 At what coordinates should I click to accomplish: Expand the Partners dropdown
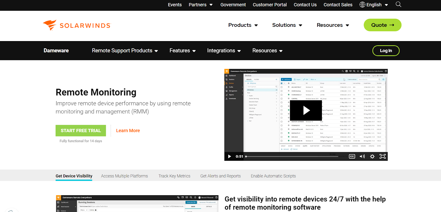pos(201,5)
